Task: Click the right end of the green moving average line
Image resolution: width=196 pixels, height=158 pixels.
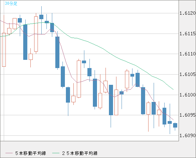Action: [173, 89]
